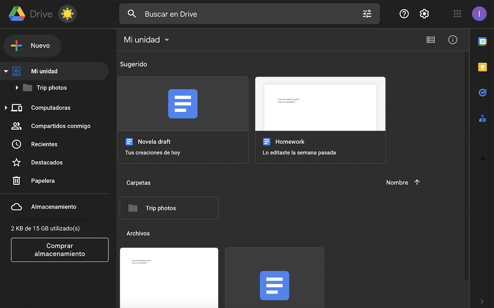
Task: Click the help question mark icon
Action: [404, 13]
